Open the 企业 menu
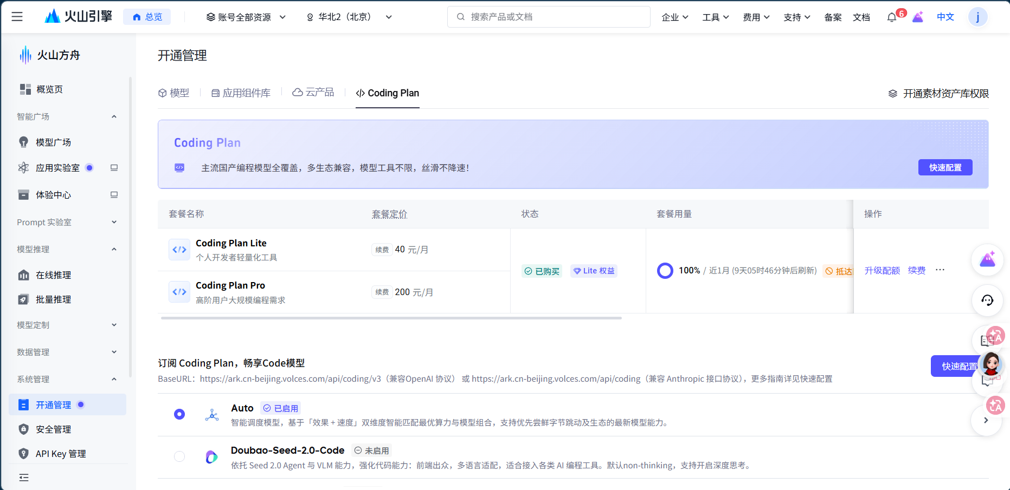Image resolution: width=1010 pixels, height=490 pixels. (675, 17)
